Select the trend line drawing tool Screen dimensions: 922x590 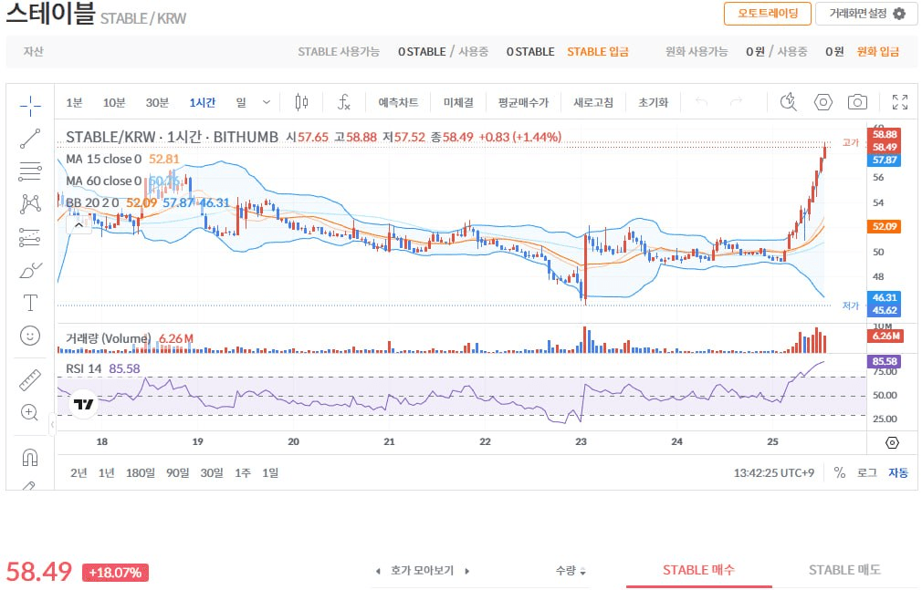pyautogui.click(x=30, y=139)
